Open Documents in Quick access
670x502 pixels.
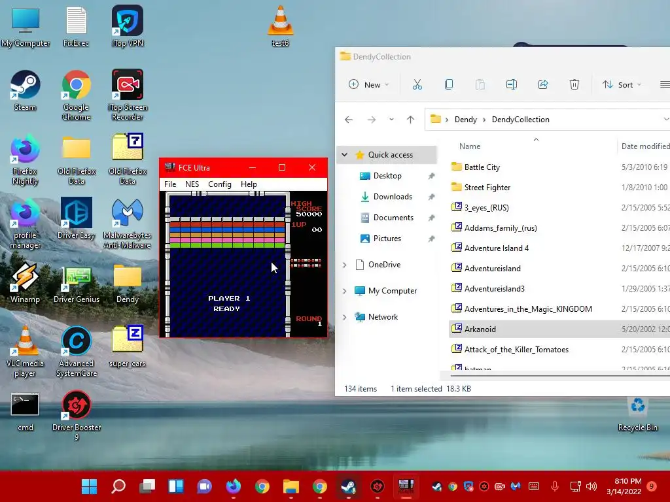tap(393, 218)
